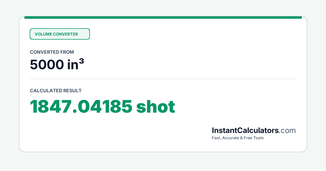Screen dimensions: 326x171
Task: Select the shot unit in result
Action: 156,107
